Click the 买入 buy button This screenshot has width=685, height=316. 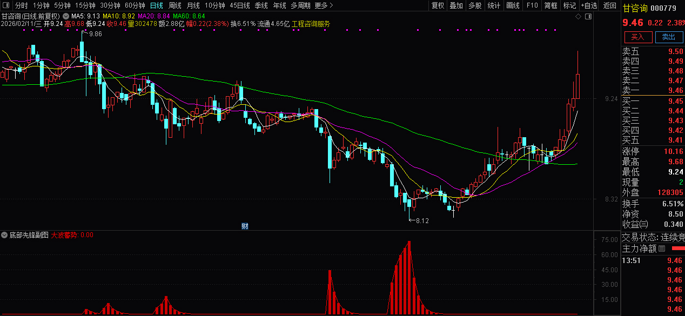[x=638, y=37]
